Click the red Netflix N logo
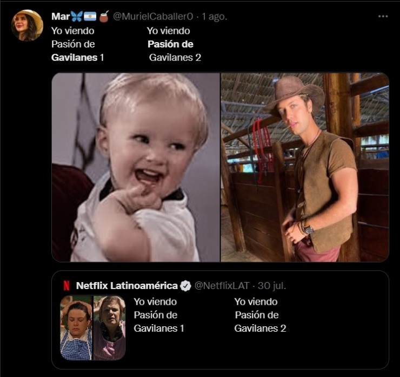400x377 pixels. [66, 285]
